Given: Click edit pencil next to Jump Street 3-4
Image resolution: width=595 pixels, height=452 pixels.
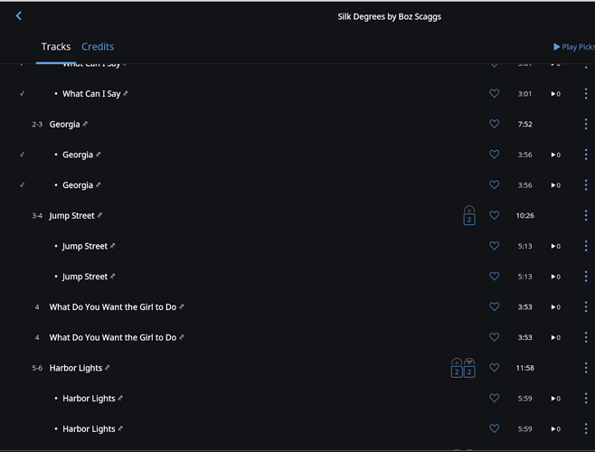Looking at the screenshot, I should (99, 215).
